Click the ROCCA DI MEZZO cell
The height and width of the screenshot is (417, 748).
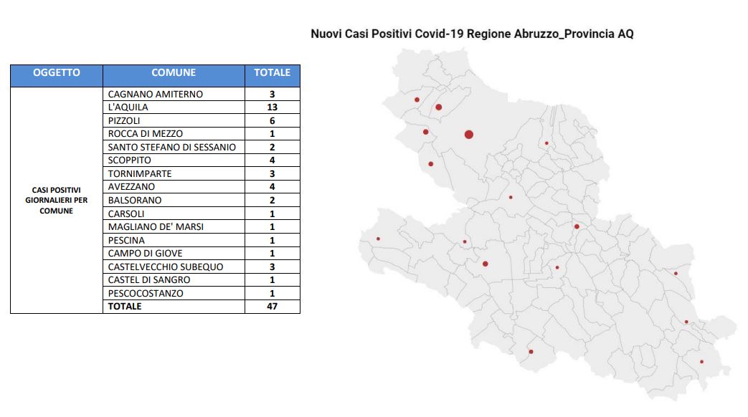point(174,134)
